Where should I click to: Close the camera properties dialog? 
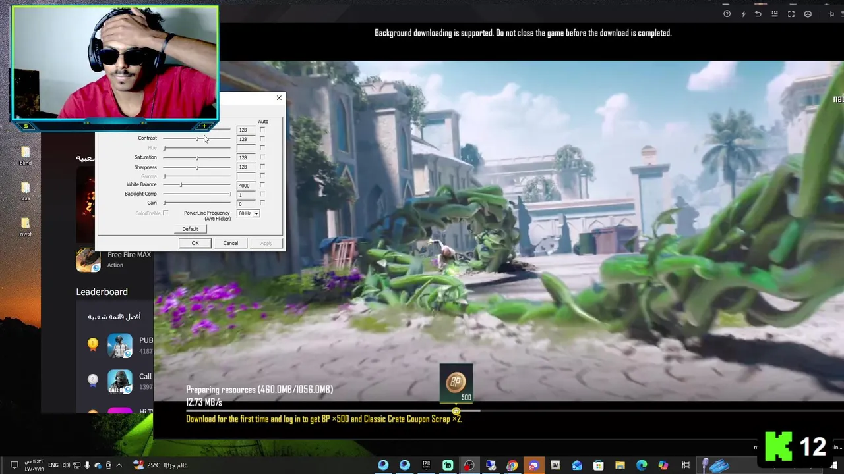point(279,98)
